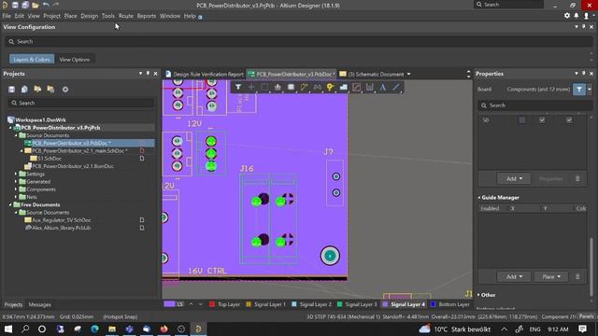Select the place line tool
Screen dimensions: 598x336
[396, 87]
